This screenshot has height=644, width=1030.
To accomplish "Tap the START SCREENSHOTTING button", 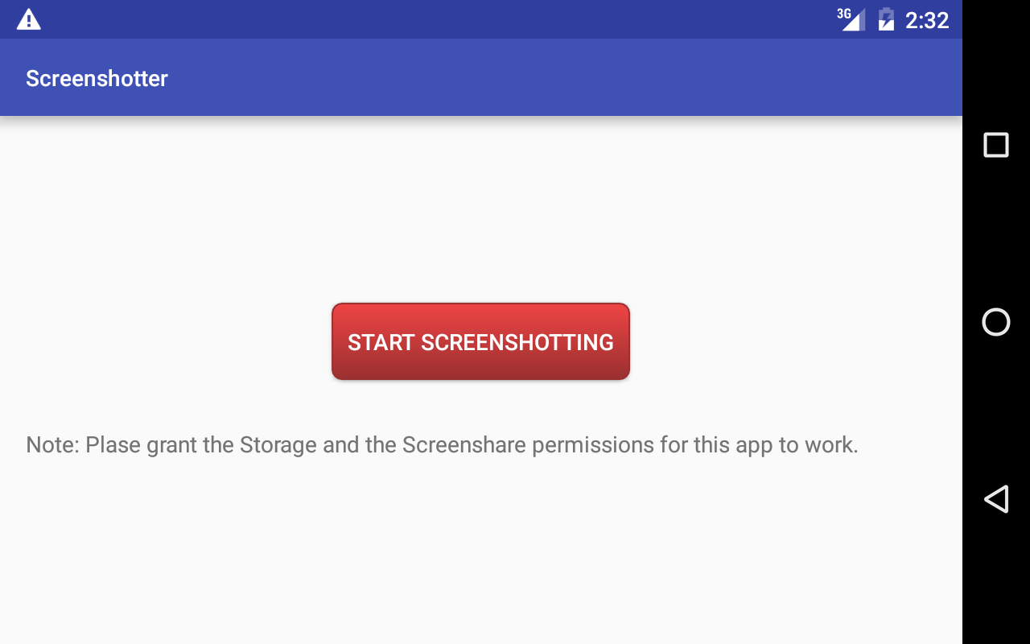I will [480, 341].
